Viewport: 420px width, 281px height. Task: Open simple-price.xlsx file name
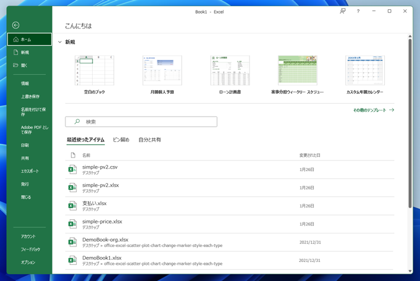pos(102,222)
